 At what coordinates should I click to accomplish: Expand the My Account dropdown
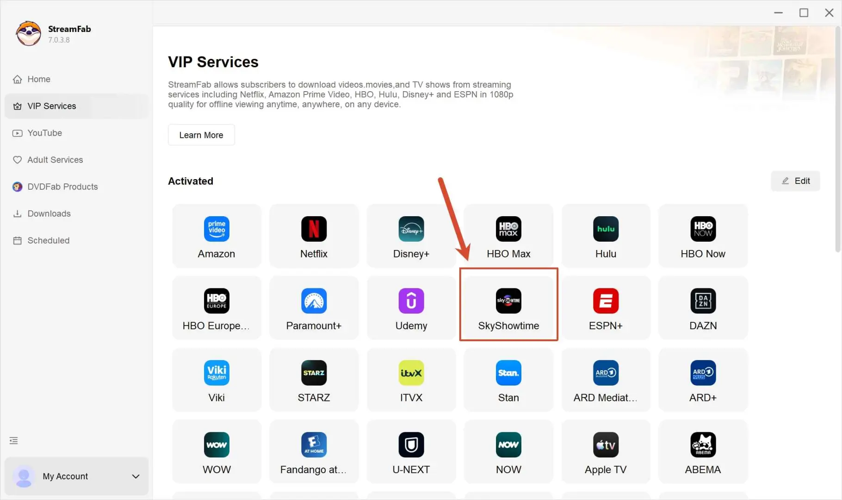tap(77, 476)
